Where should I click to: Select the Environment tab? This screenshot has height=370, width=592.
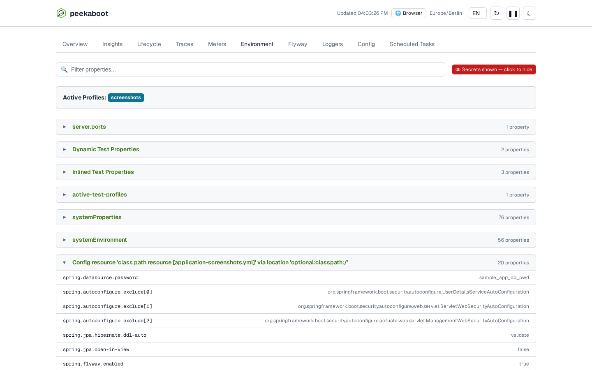pos(257,44)
